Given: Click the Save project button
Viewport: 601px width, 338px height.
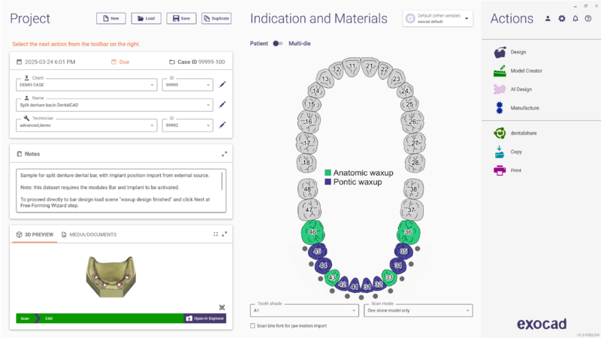Looking at the screenshot, I should pyautogui.click(x=181, y=18).
